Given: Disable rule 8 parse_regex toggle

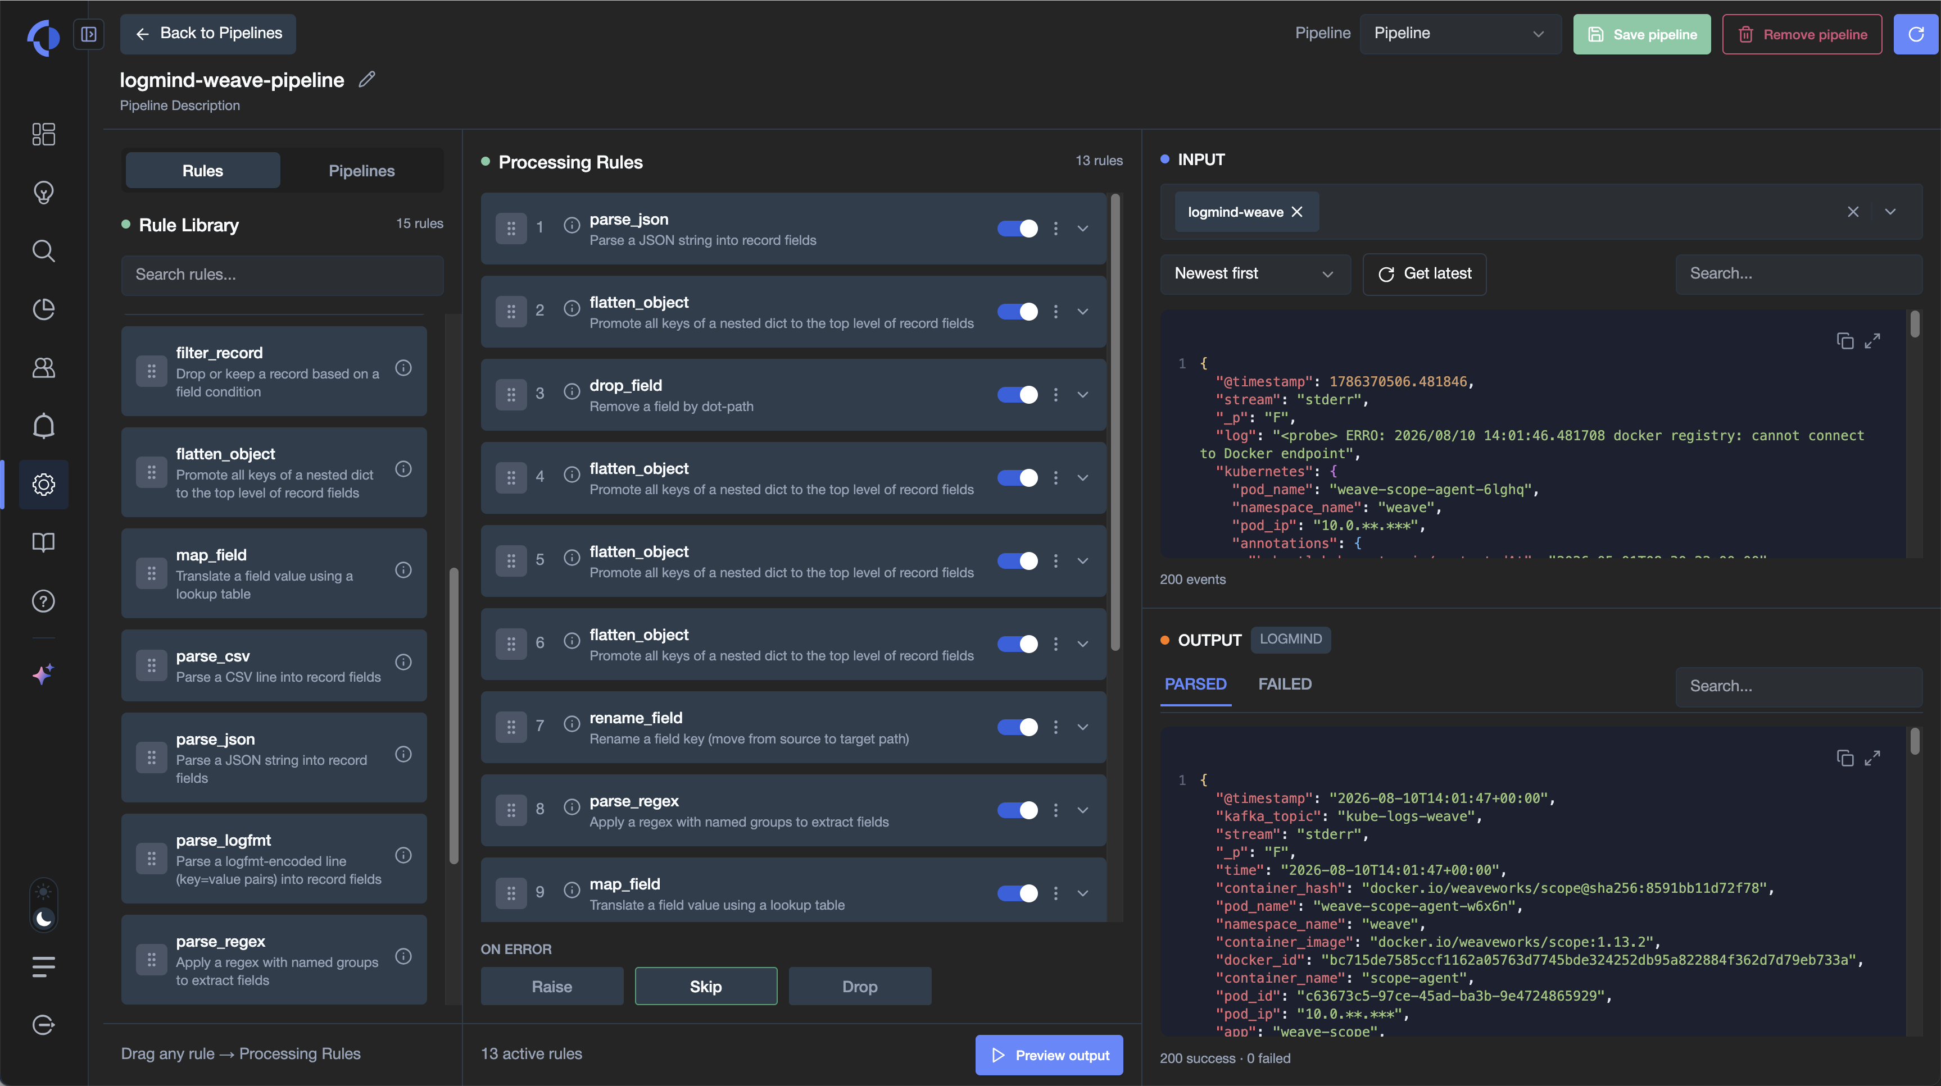Looking at the screenshot, I should pos(1017,810).
